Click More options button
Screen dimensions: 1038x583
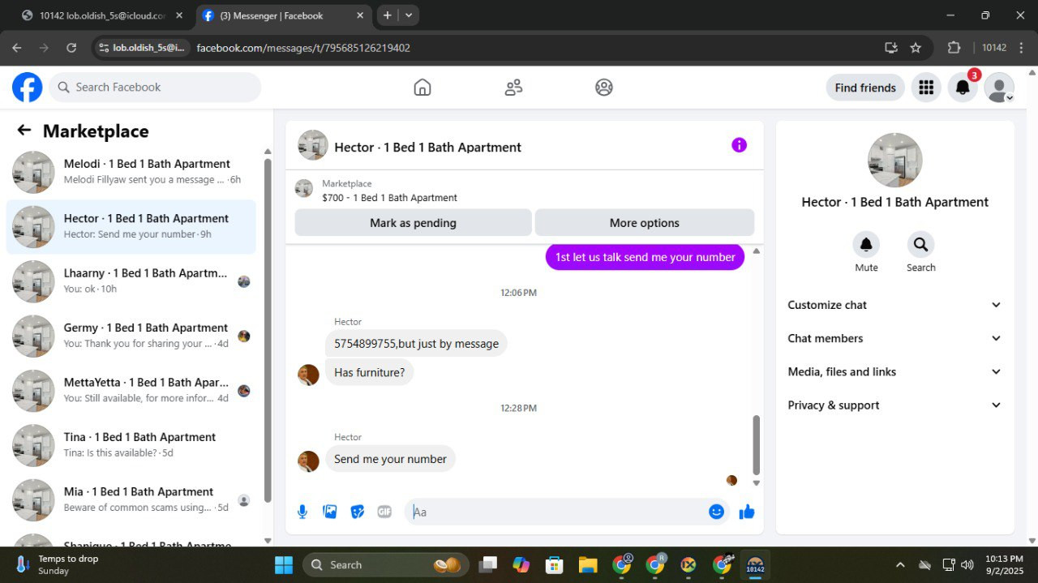645,223
